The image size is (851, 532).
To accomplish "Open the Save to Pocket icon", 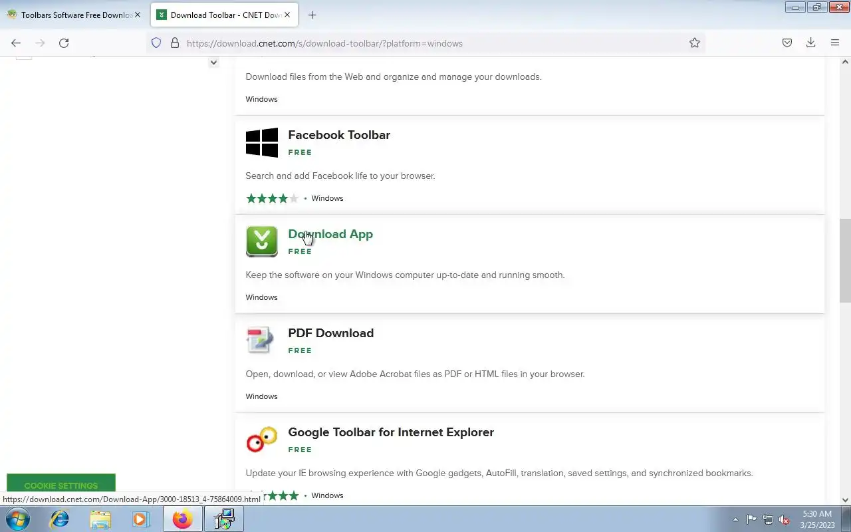I will pyautogui.click(x=787, y=43).
